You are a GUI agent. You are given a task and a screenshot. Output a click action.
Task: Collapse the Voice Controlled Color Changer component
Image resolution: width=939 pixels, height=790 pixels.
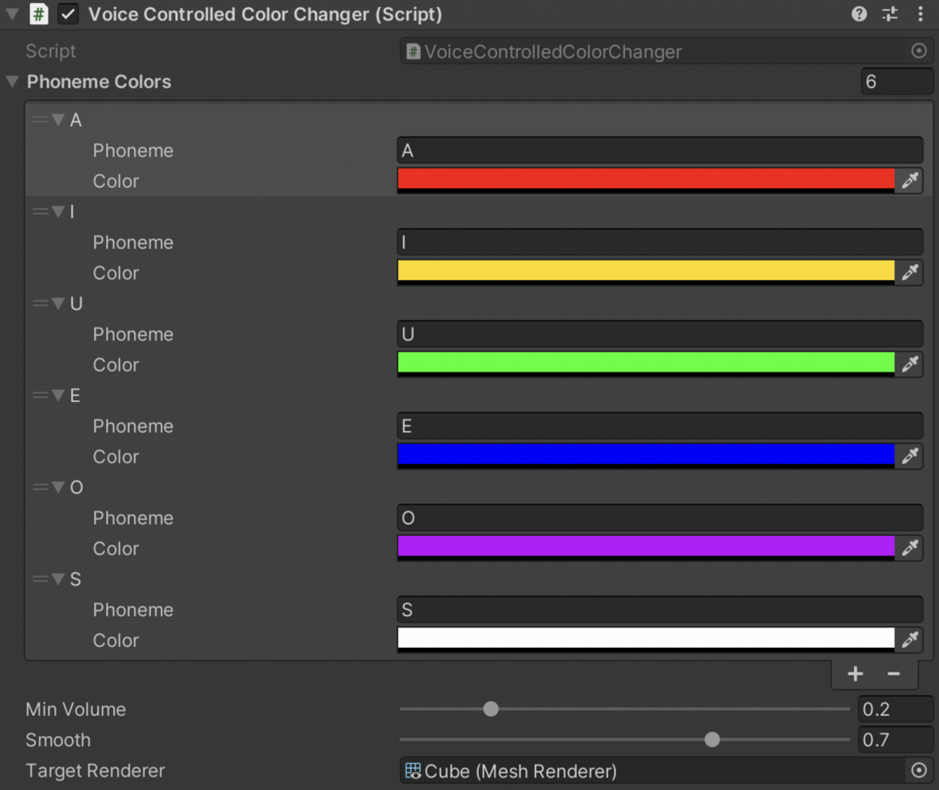12,14
